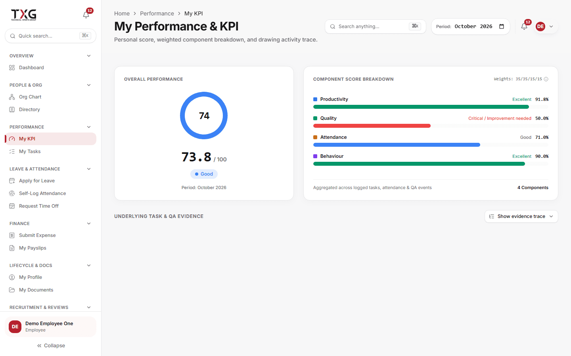This screenshot has height=356, width=571.
Task: Click the Home breadcrumb link
Action: point(122,13)
